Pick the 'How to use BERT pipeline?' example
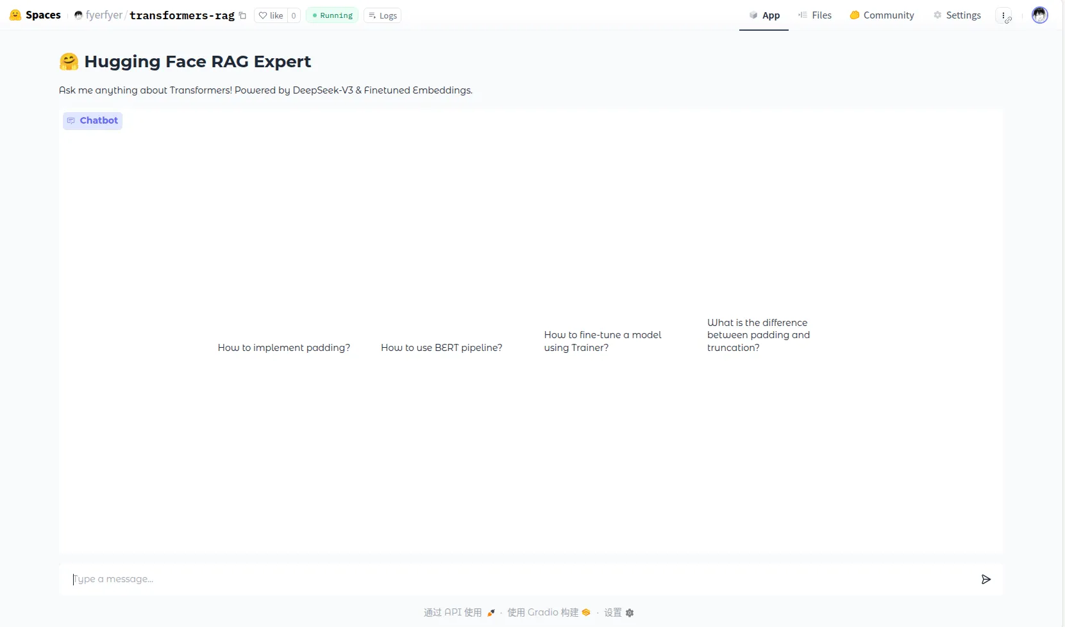 coord(441,347)
